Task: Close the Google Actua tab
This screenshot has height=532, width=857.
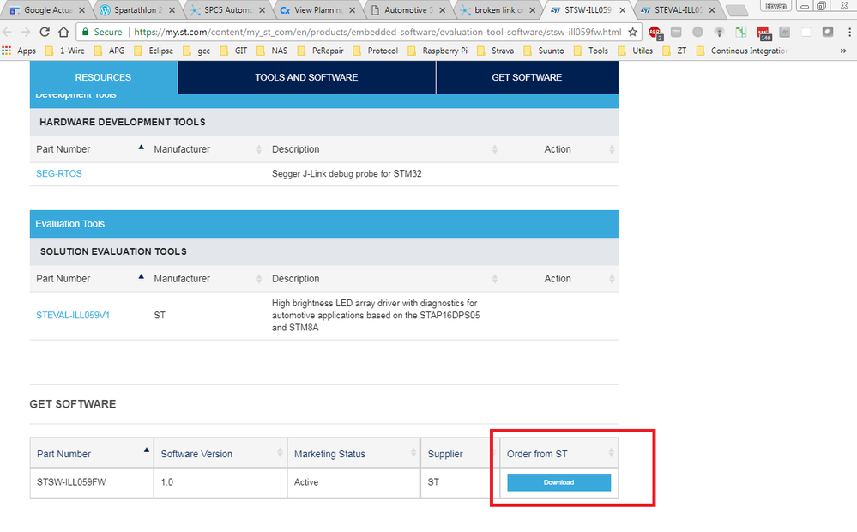Action: click(x=82, y=9)
